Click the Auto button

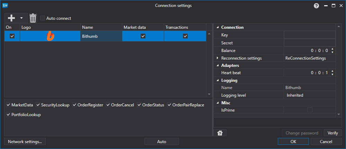(161, 141)
